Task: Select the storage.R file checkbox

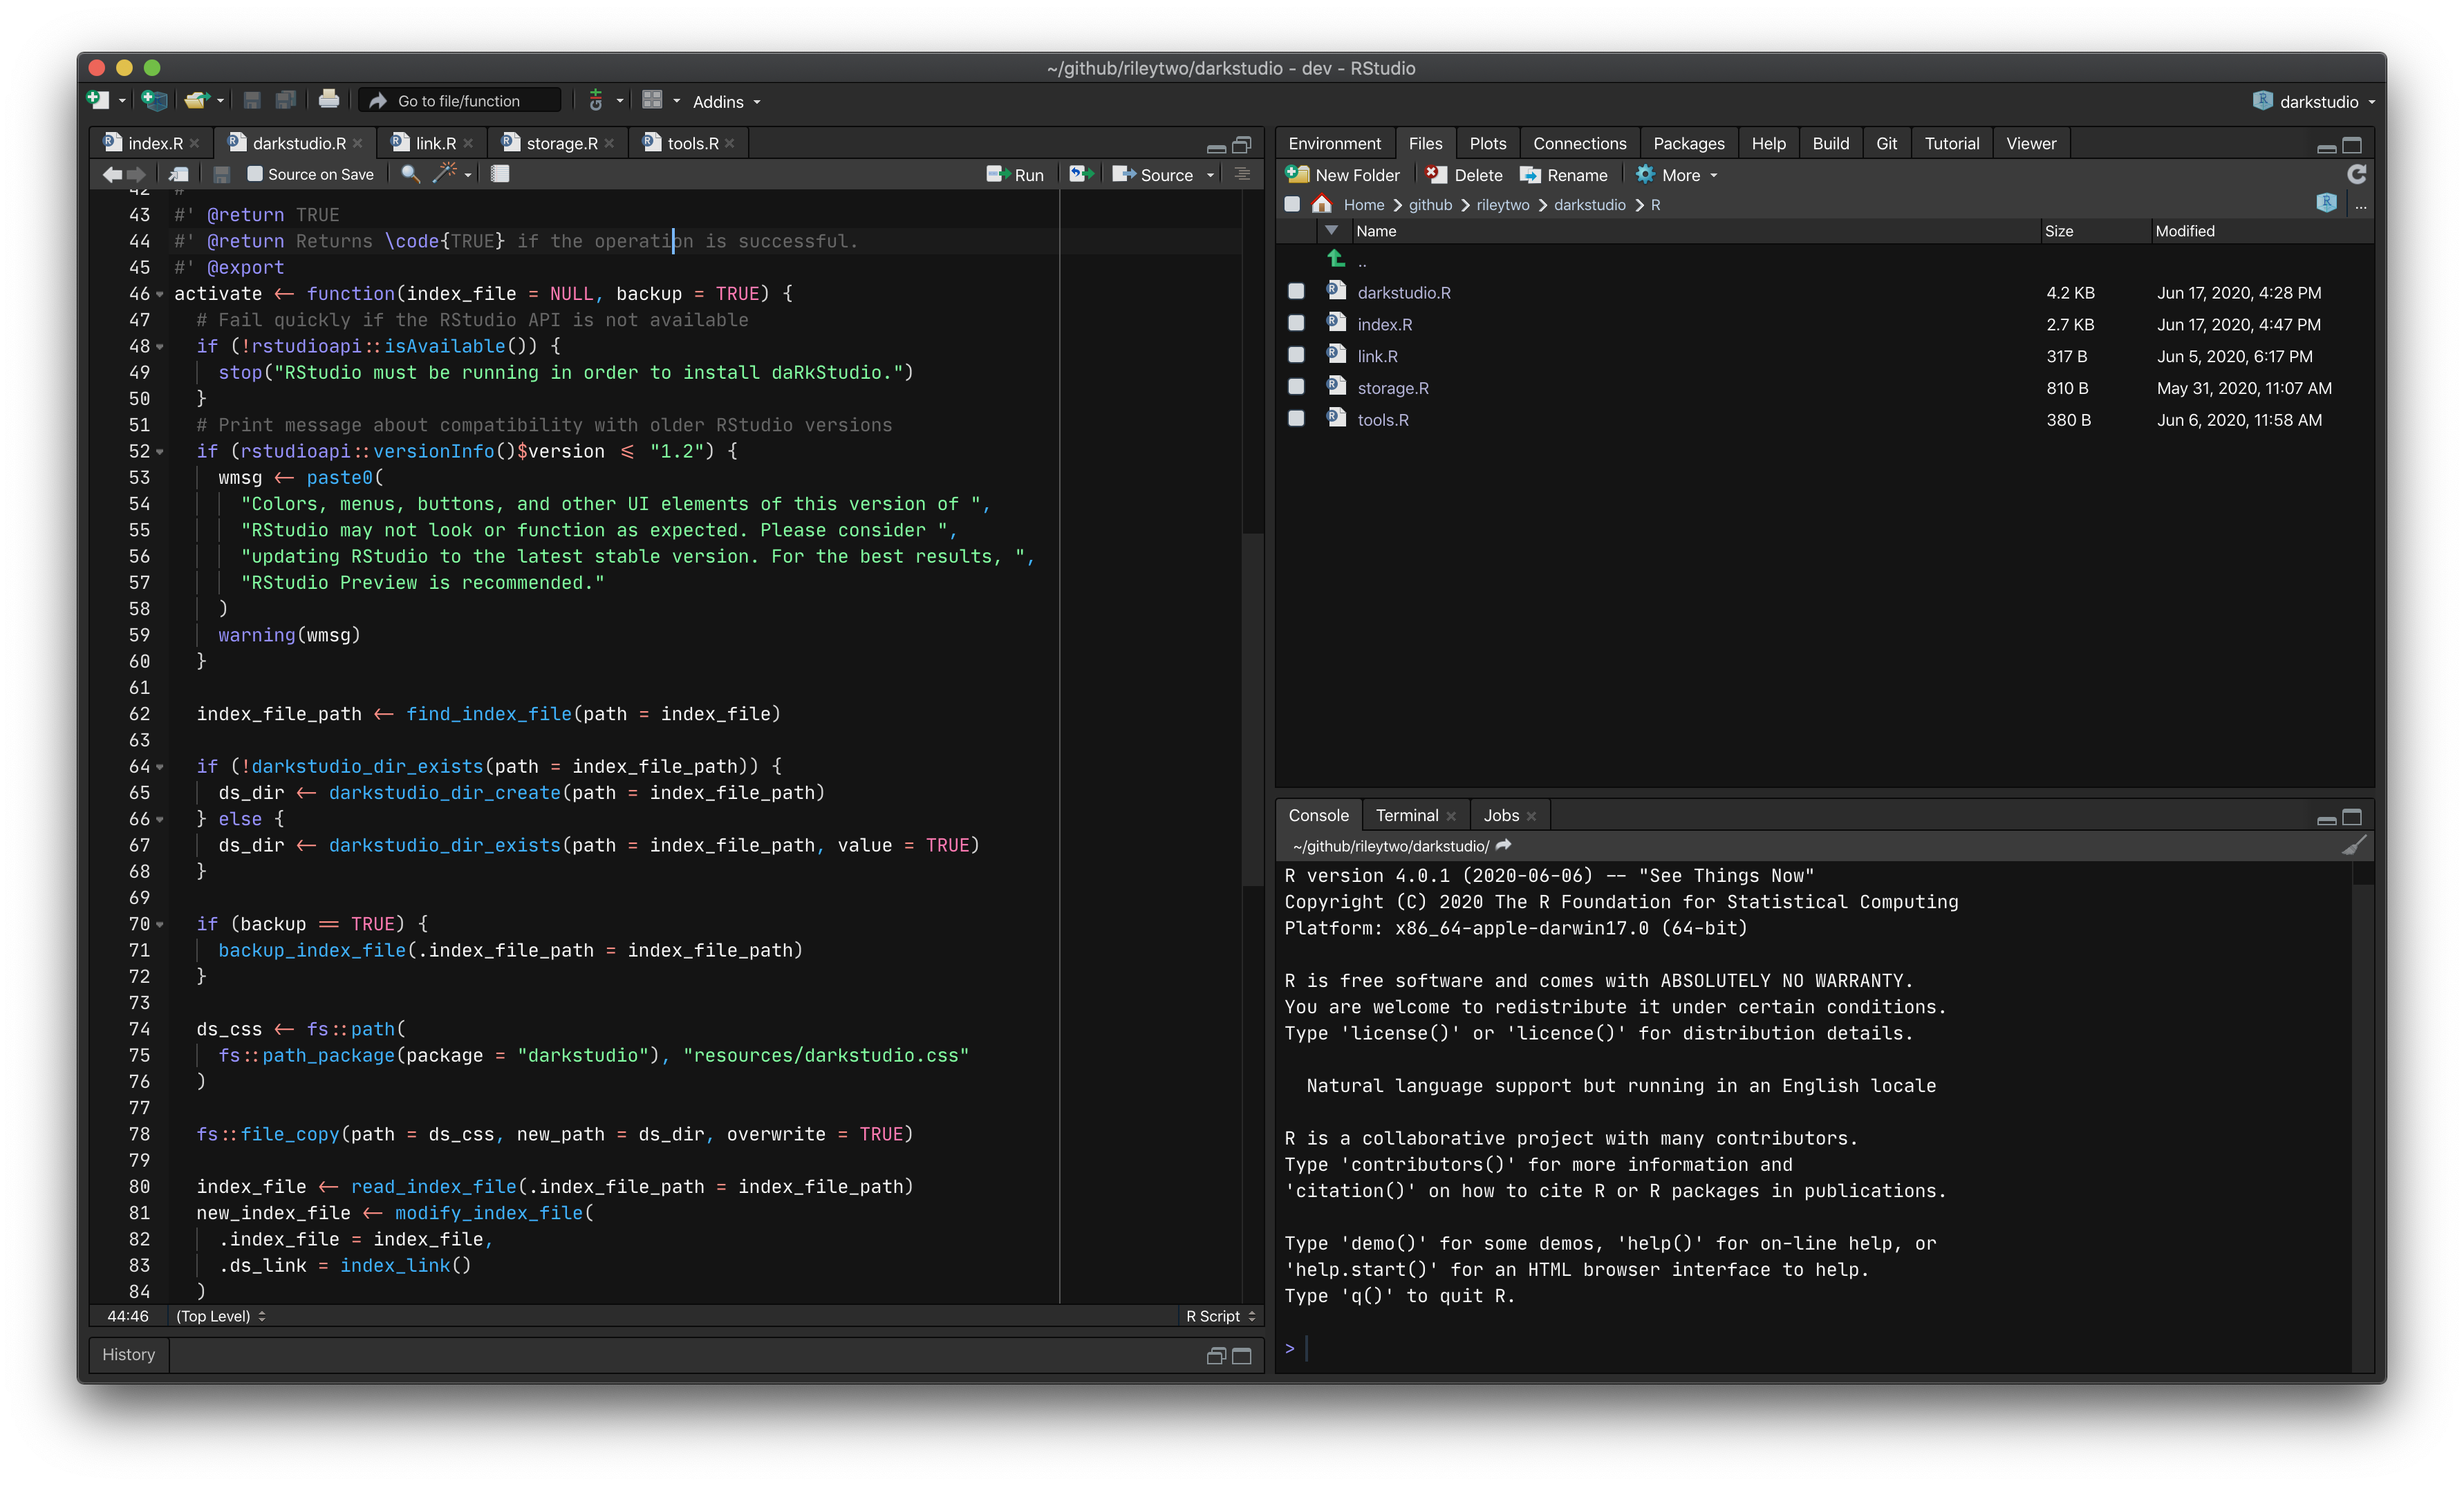Action: [1296, 387]
